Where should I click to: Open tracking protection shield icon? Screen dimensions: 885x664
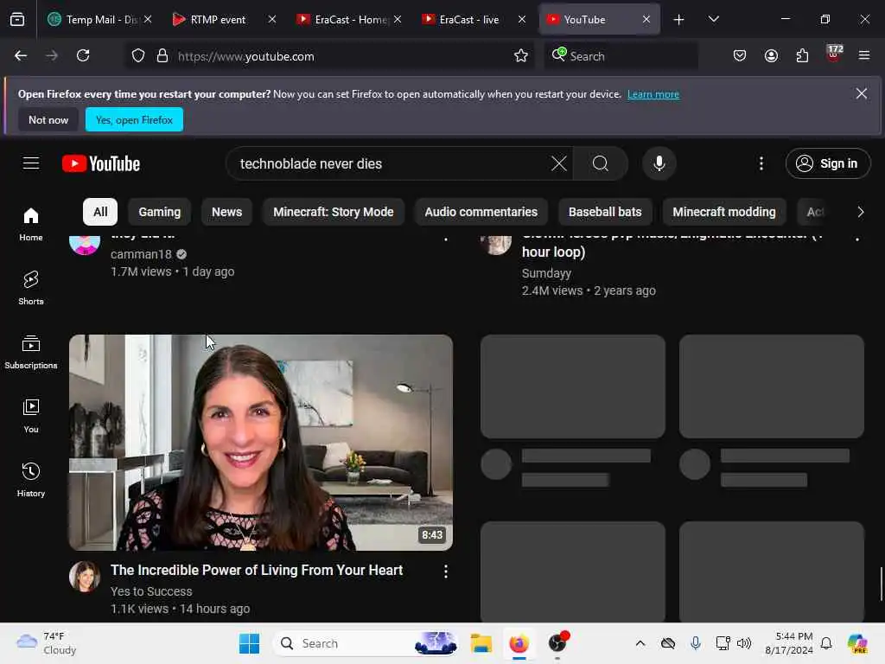pos(138,56)
